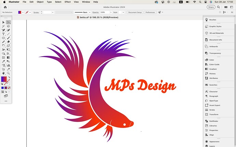Set paint mode to solid Color
This screenshot has width=236, height=147.
2,88
